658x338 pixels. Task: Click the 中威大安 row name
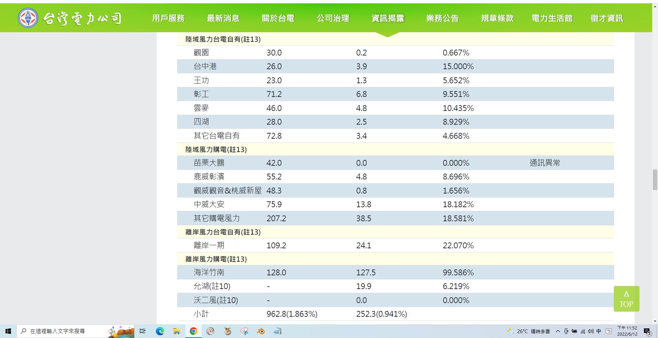click(209, 204)
